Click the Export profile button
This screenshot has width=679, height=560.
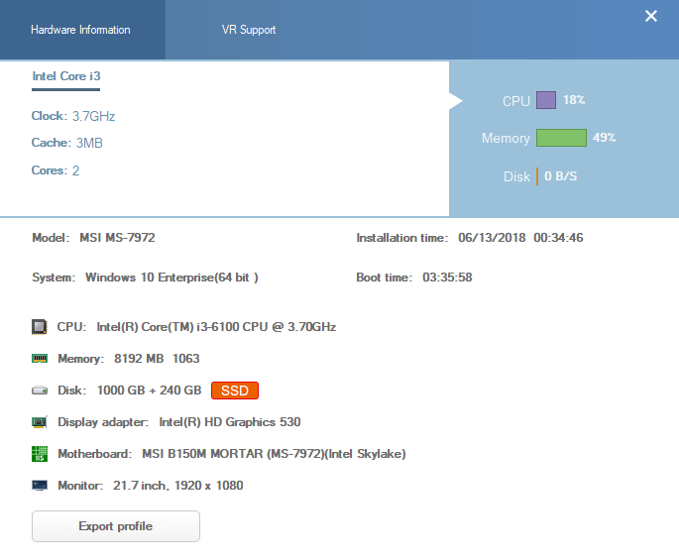[x=116, y=526]
